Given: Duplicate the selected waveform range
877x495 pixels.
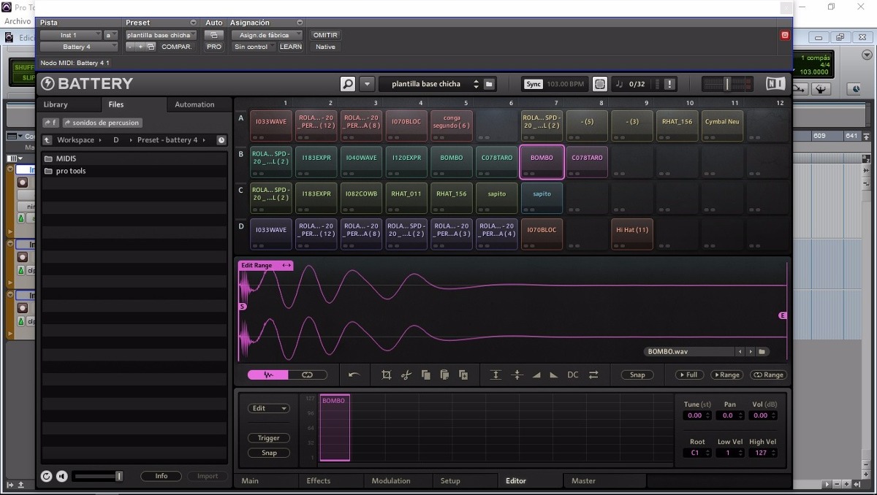Looking at the screenshot, I should point(463,375).
